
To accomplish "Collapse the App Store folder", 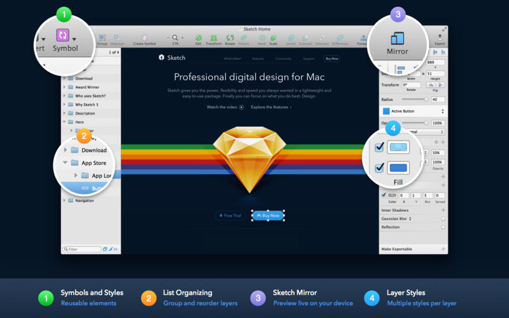I will [66, 163].
